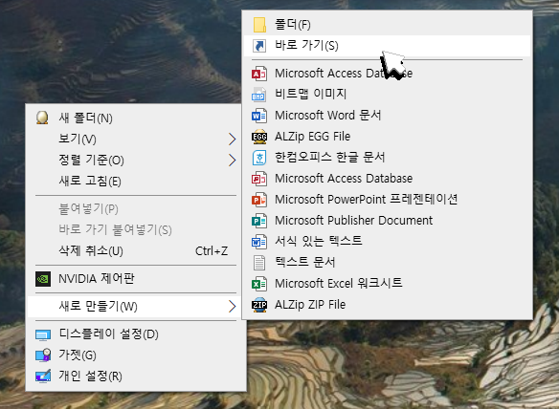
Task: Click the gadget icon beside 가젯(G)
Action: (43, 355)
